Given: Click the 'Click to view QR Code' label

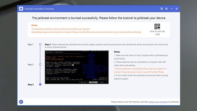Looking at the screenshot, I should click(157, 33).
